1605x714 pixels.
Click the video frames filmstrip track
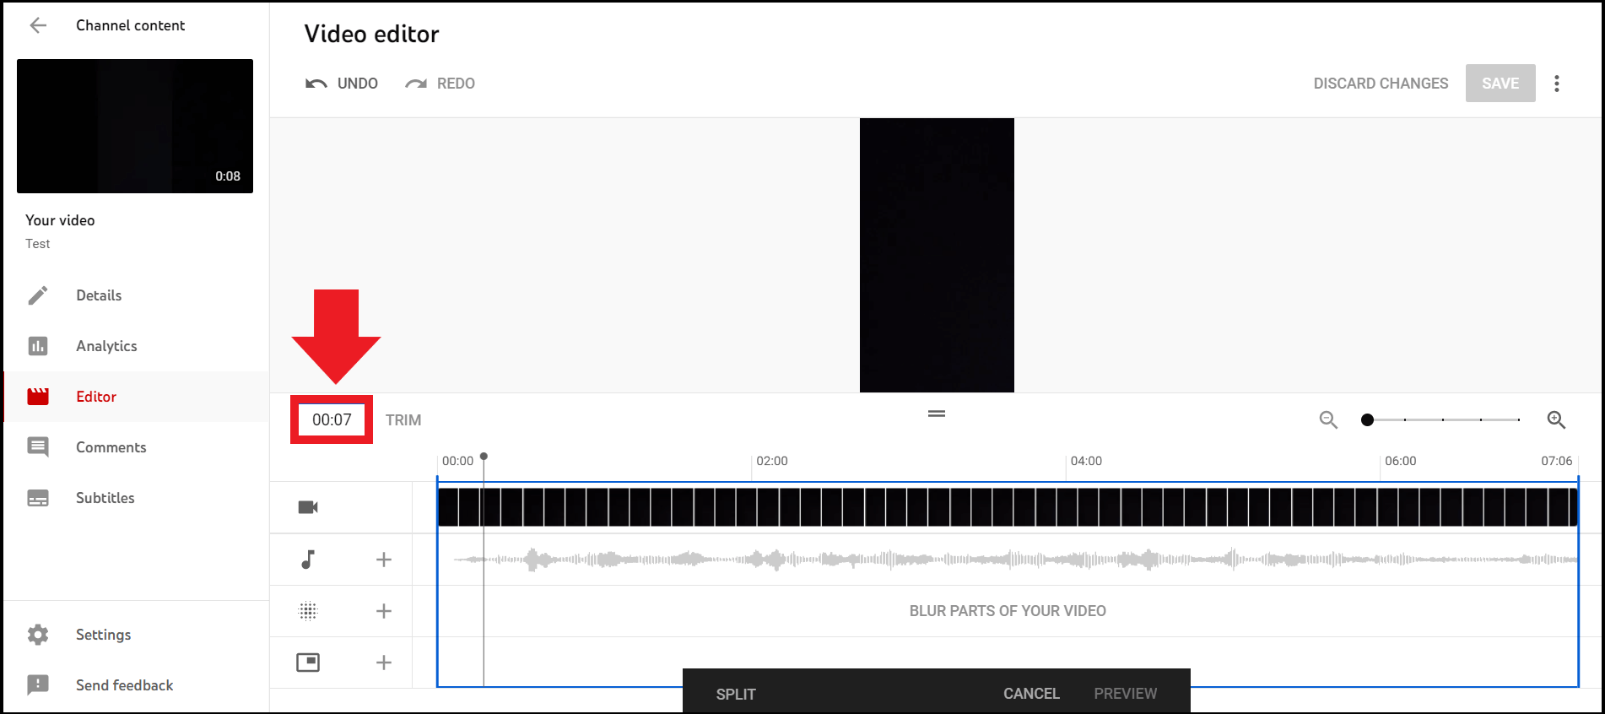[x=1008, y=507]
